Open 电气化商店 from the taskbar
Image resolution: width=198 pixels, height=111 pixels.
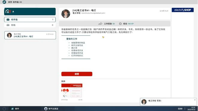(51, 109)
